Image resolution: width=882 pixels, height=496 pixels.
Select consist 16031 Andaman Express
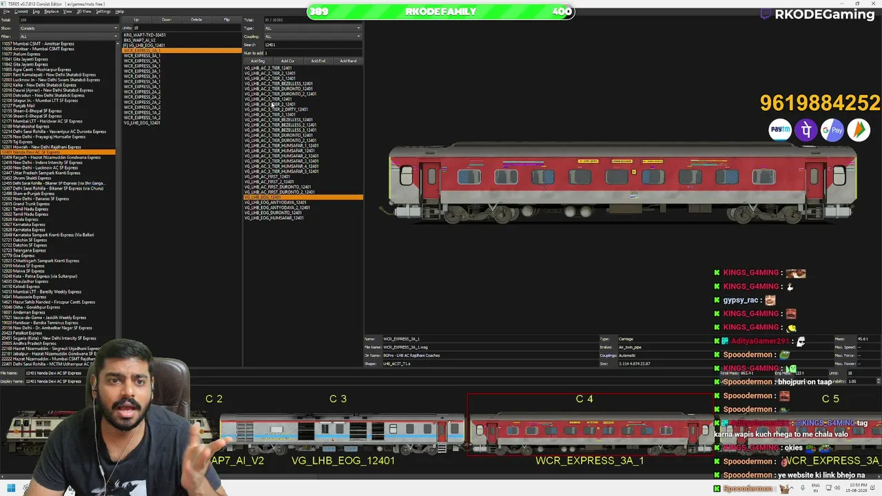pos(23,312)
